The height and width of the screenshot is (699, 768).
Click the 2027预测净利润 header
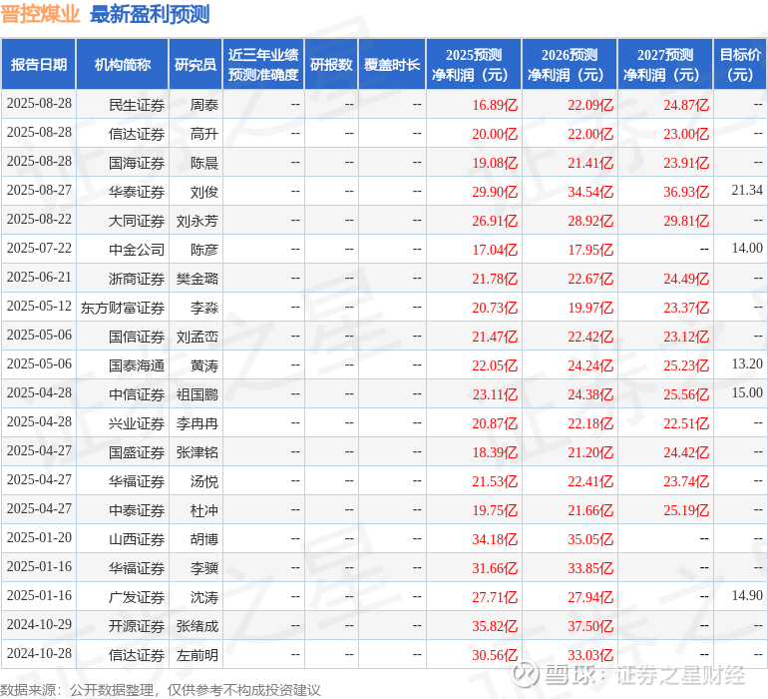(665, 64)
